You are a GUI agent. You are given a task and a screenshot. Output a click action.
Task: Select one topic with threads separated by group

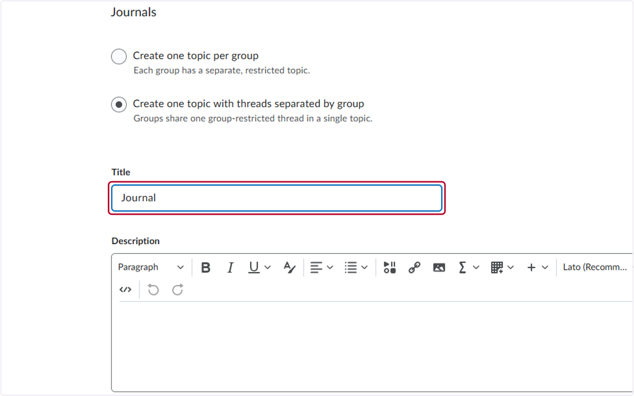point(119,105)
